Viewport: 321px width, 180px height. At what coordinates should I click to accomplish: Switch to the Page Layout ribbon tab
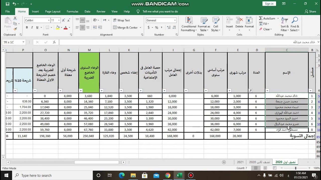(53, 11)
